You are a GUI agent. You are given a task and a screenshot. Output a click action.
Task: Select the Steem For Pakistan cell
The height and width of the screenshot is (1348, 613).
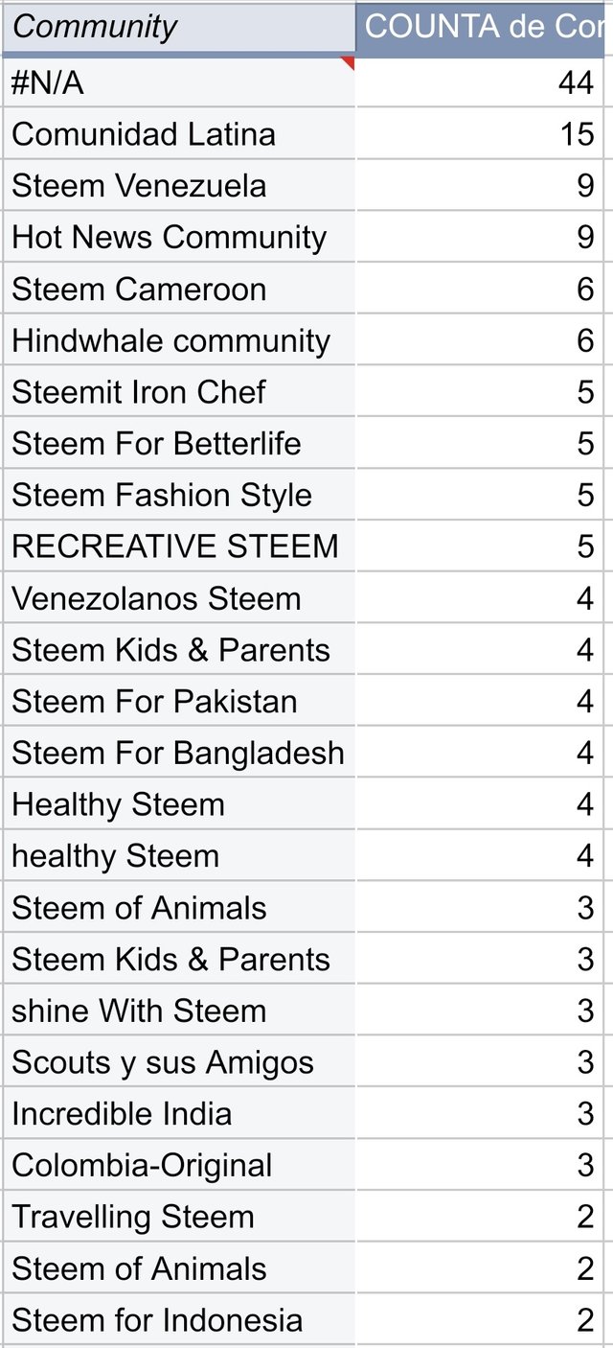(178, 702)
